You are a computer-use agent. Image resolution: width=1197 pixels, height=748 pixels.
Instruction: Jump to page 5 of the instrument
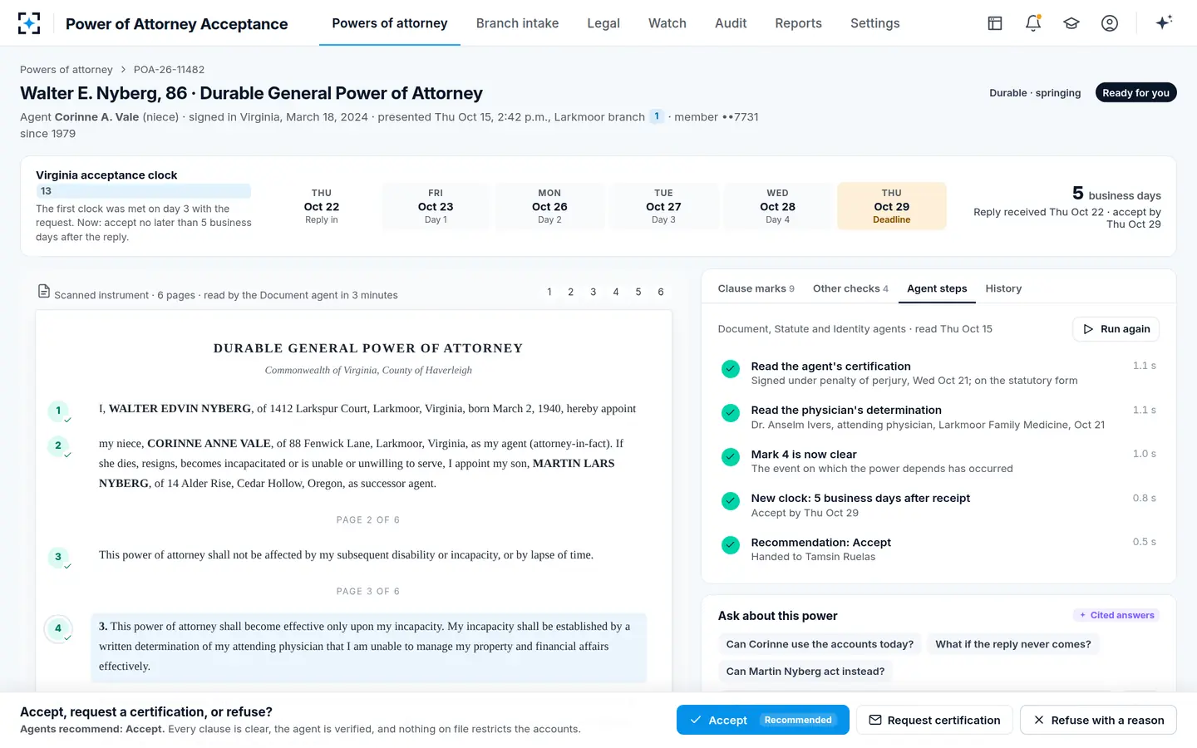[638, 292]
